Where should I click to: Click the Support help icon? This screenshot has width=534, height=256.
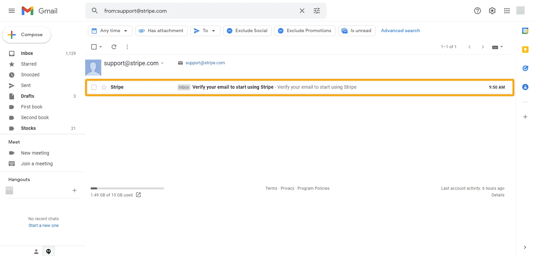(477, 11)
